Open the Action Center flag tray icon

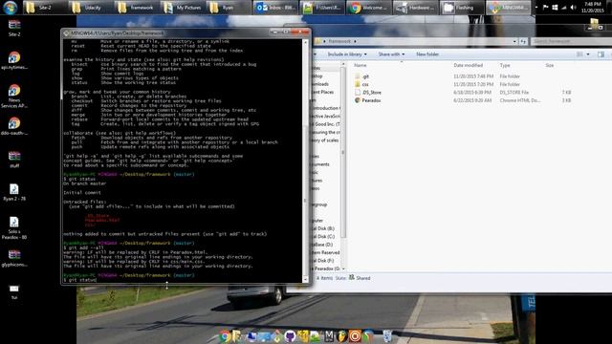[x=546, y=8]
